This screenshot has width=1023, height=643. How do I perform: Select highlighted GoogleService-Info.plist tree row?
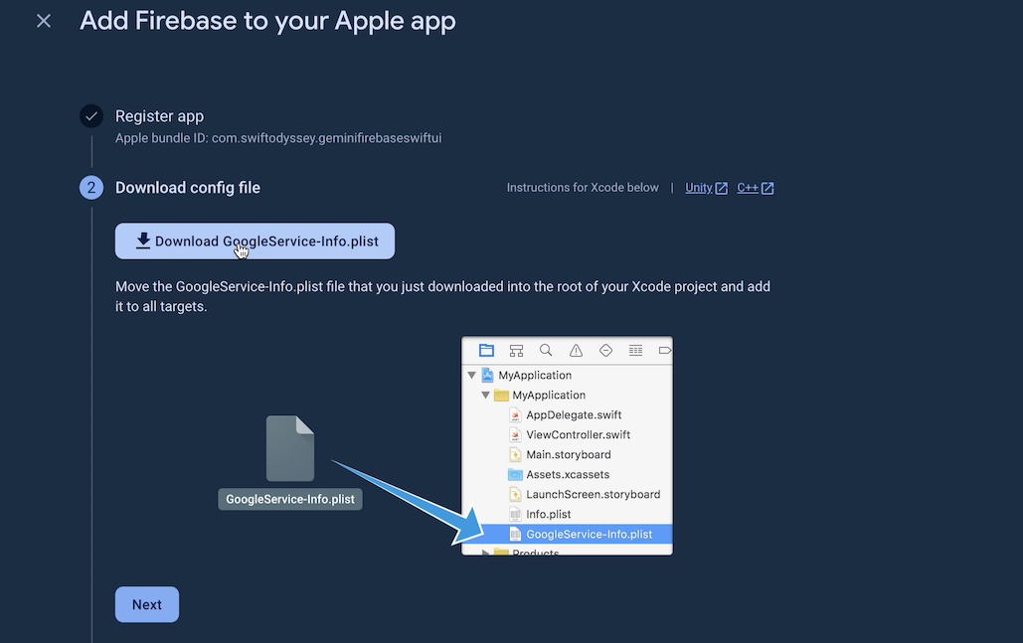(589, 535)
